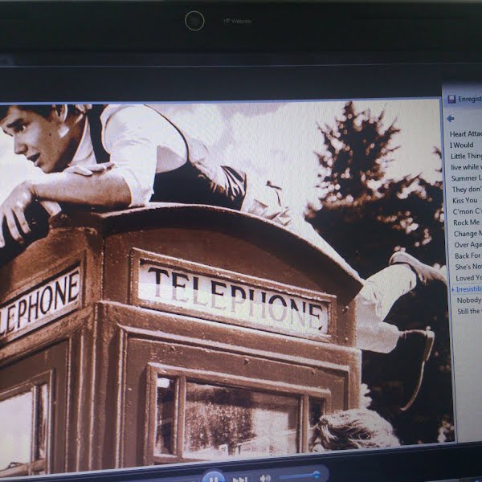Select the song Heart Attack in playlist
The height and width of the screenshot is (482, 482).
point(465,133)
